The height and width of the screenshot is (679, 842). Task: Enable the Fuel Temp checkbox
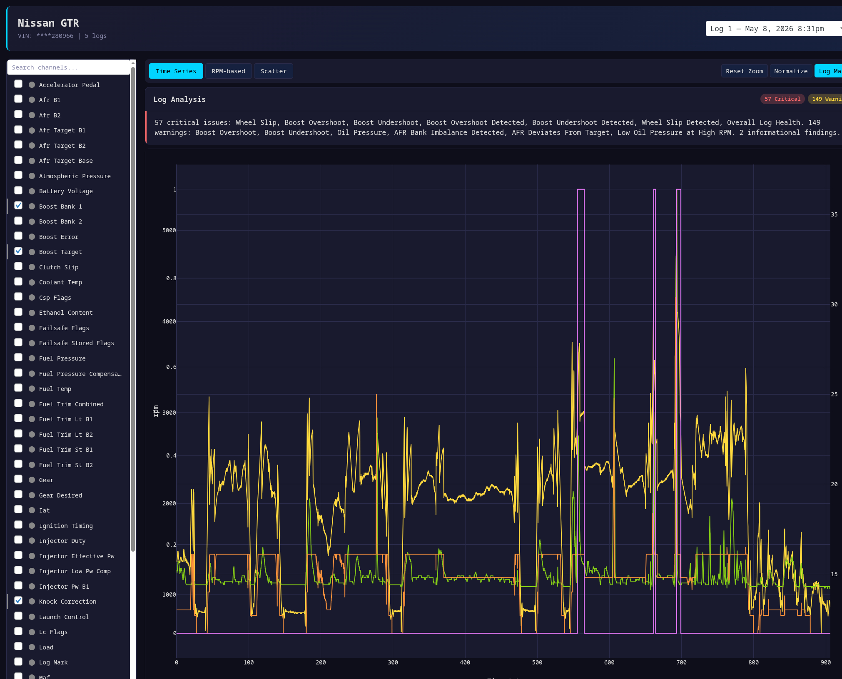18,388
